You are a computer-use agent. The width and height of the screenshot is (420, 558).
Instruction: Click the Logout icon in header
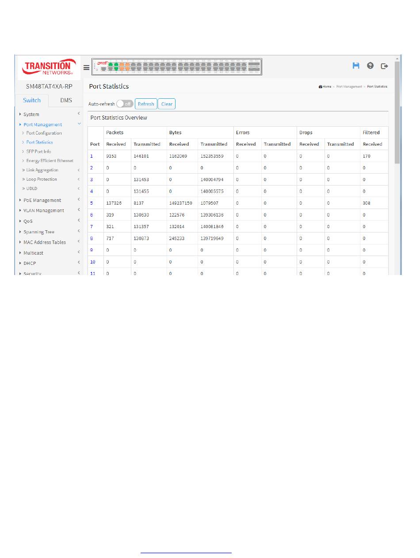tap(385, 66)
